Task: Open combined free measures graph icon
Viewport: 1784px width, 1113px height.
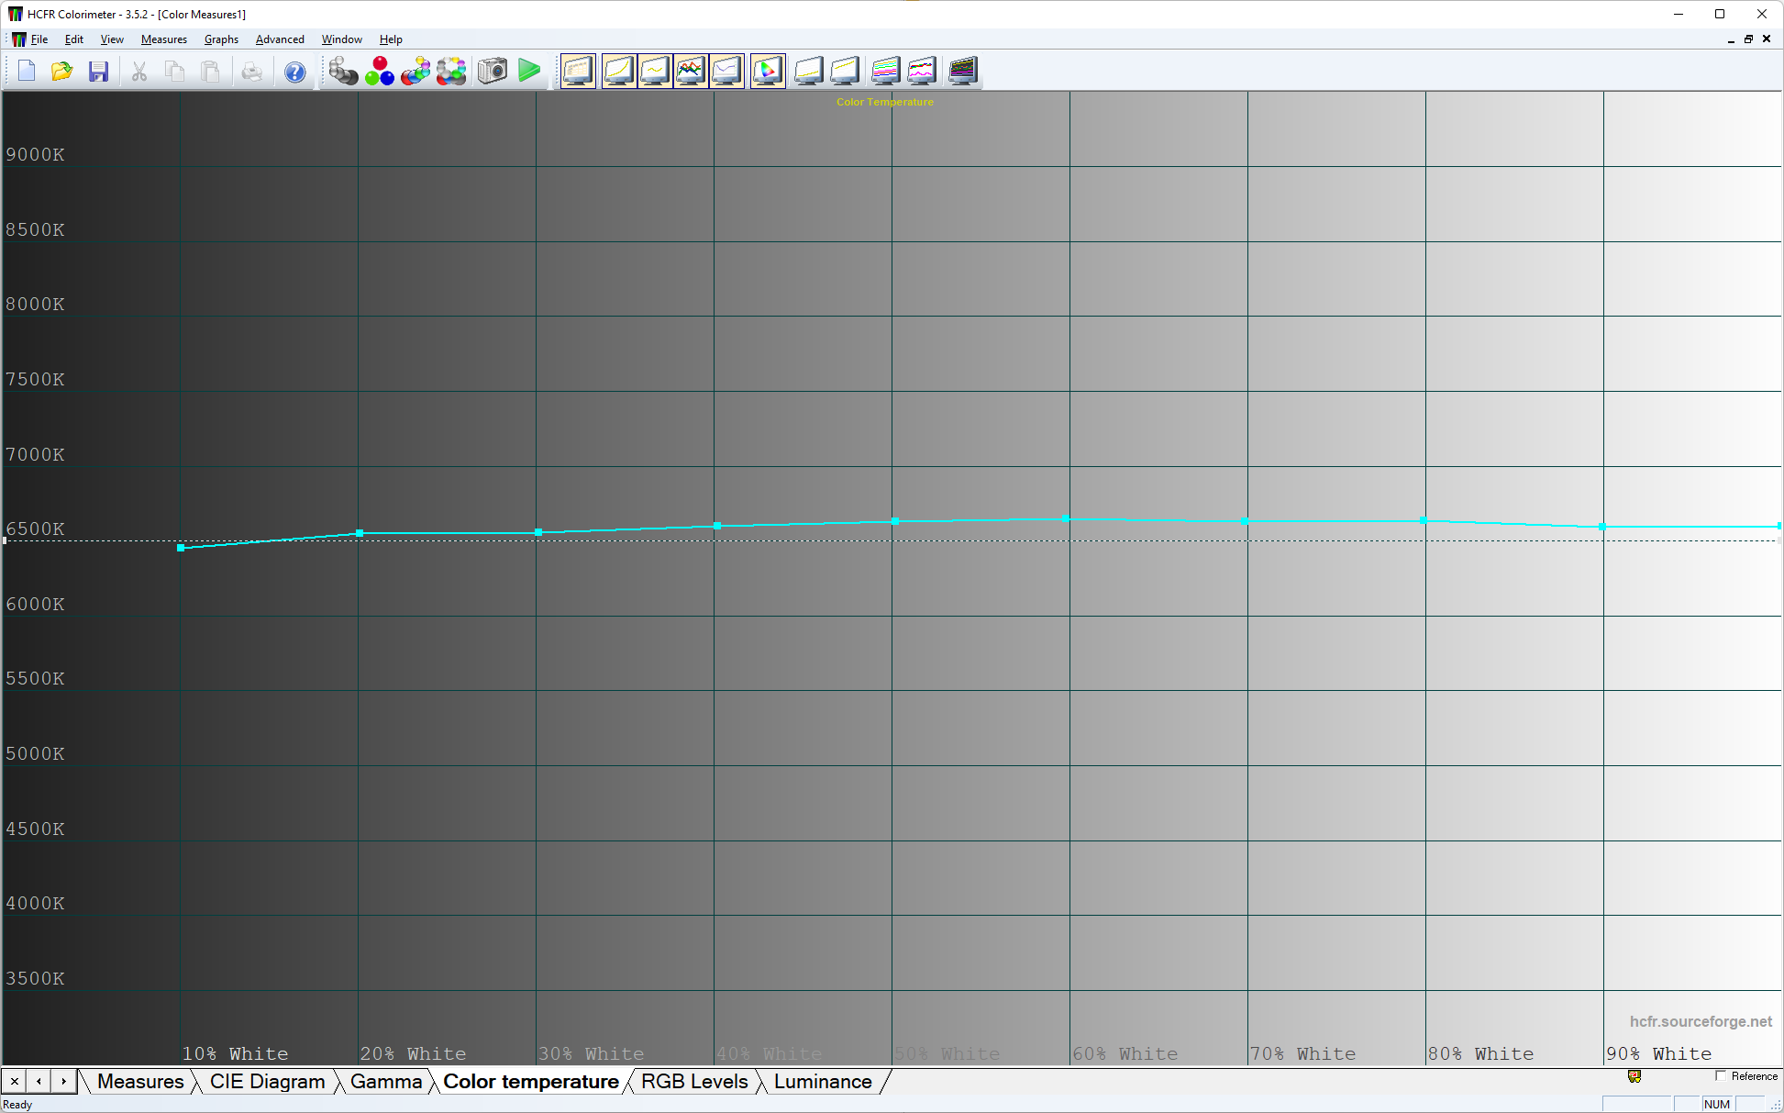Action: 963,71
